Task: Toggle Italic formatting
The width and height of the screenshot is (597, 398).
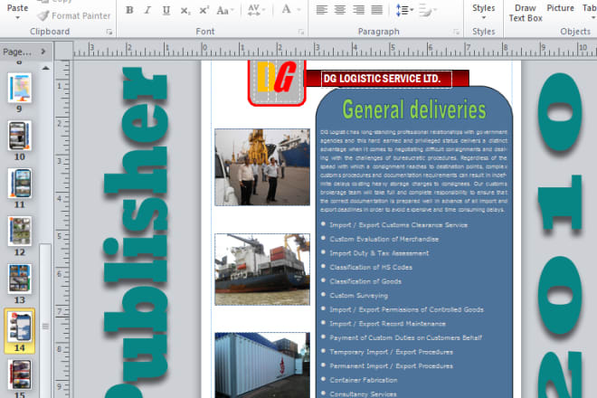Action: coord(147,10)
